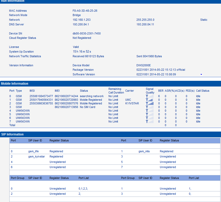Click the Cloud Register Status 'Not Registered' value
The image size is (221, 202).
(82, 38)
